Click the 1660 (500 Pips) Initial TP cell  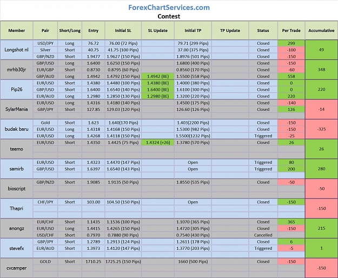coord(193,261)
